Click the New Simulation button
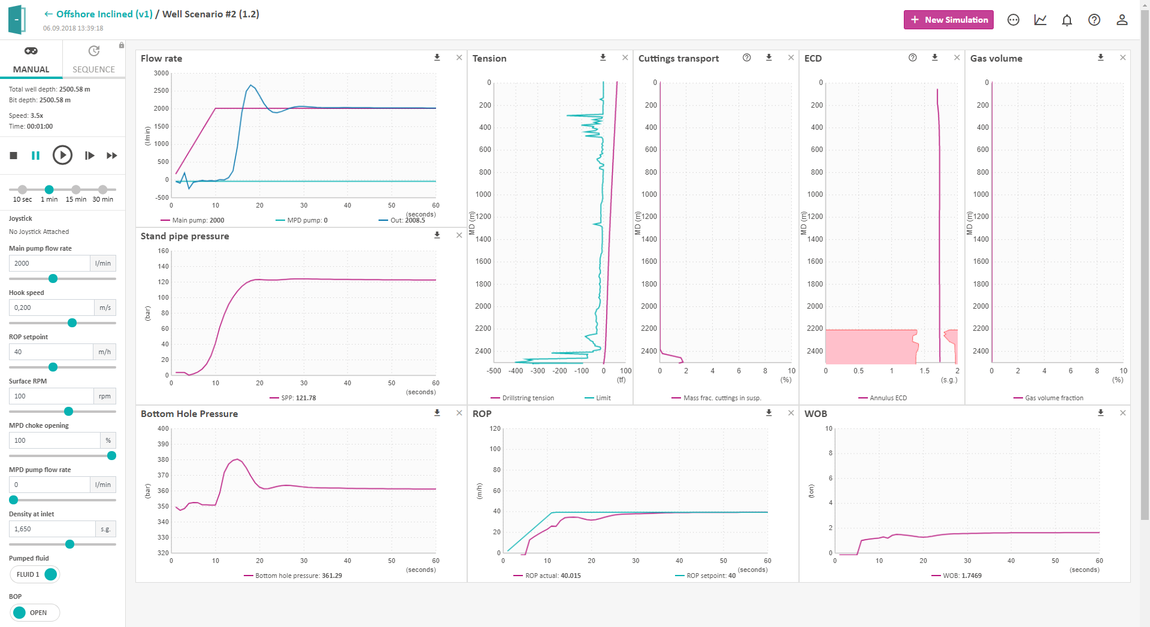Viewport: 1150px width, 627px height. pos(948,20)
